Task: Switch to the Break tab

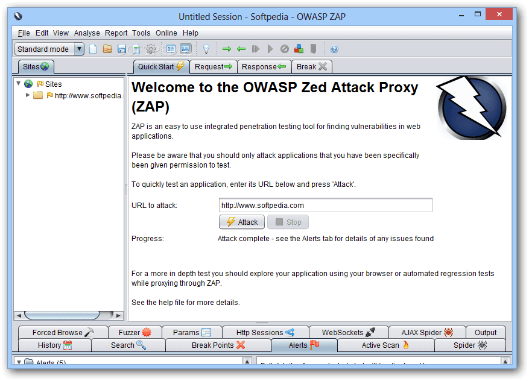Action: pyautogui.click(x=312, y=66)
